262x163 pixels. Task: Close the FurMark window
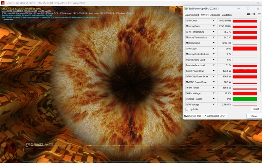(x=258, y=3)
